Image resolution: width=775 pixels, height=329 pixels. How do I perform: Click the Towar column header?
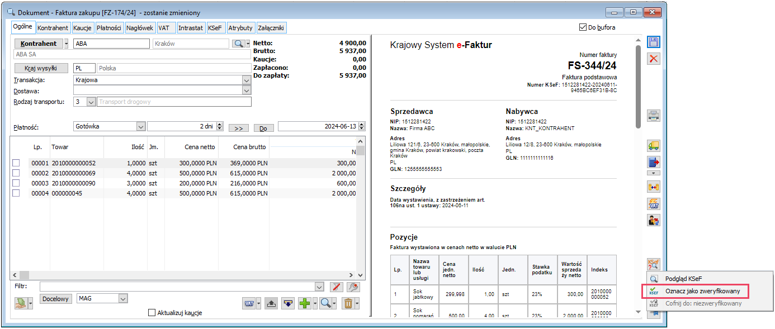[60, 147]
